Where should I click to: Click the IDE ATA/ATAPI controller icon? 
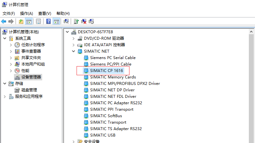click(x=80, y=45)
